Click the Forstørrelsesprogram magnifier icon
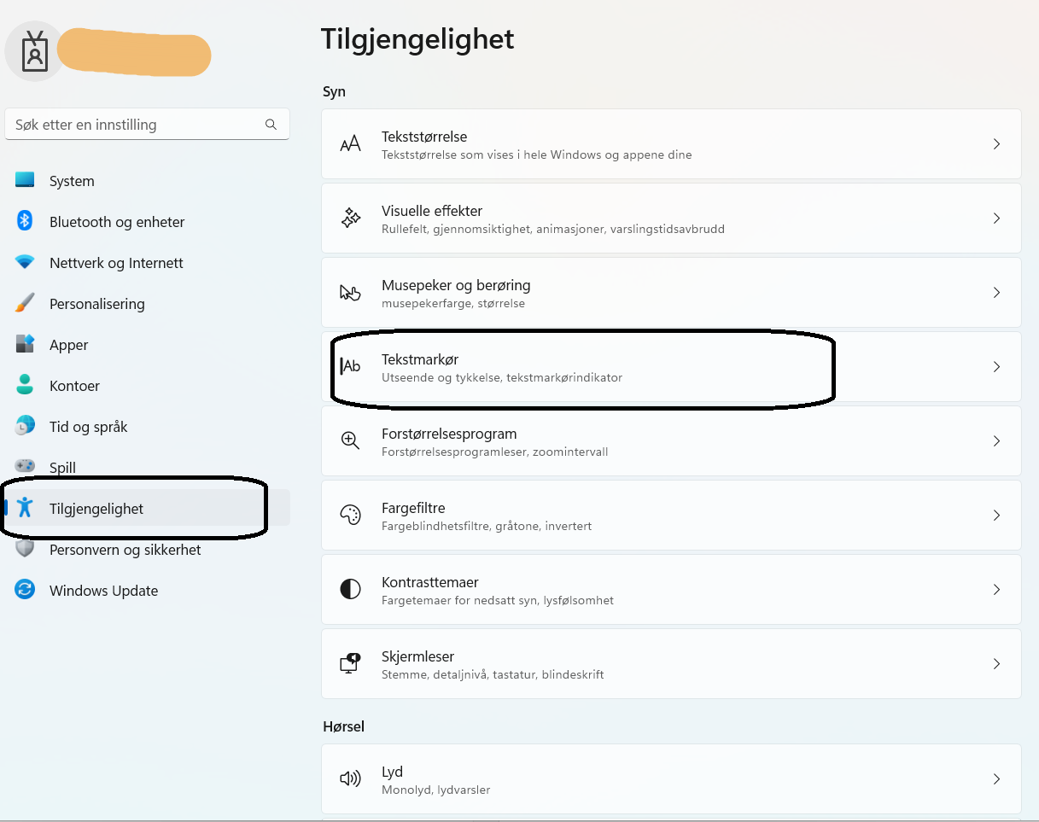 click(x=350, y=441)
